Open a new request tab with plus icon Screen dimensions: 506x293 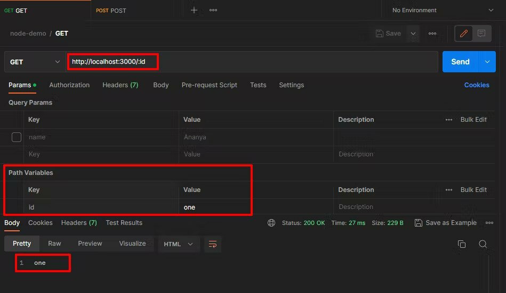[x=194, y=10]
